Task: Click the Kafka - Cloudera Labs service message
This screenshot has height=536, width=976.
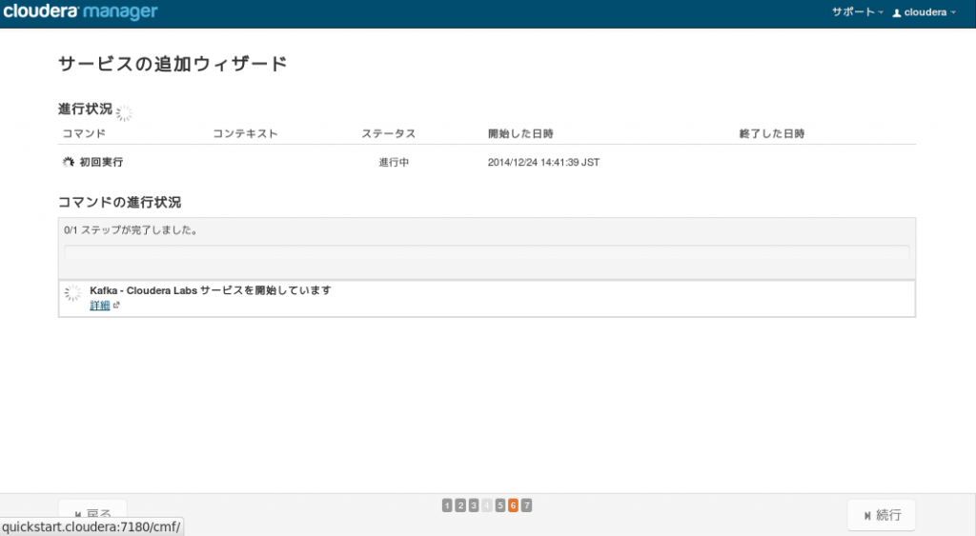Action: 211,290
